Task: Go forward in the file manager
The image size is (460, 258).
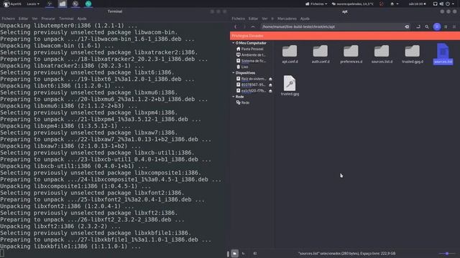Action: tap(244, 27)
